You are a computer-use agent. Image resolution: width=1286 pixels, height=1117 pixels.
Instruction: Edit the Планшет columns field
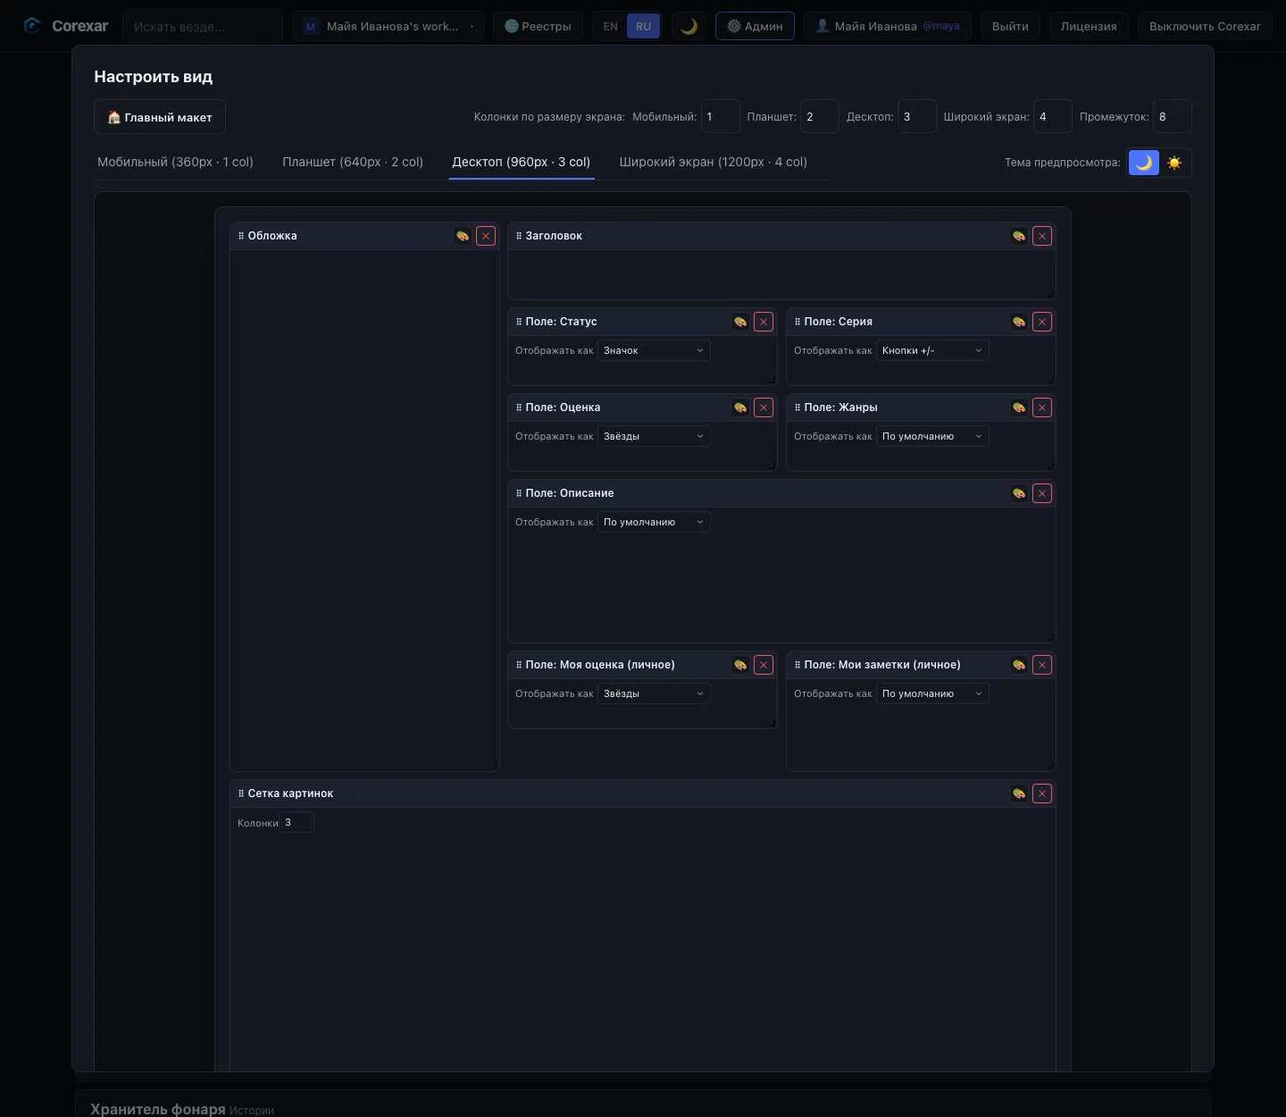(x=820, y=116)
